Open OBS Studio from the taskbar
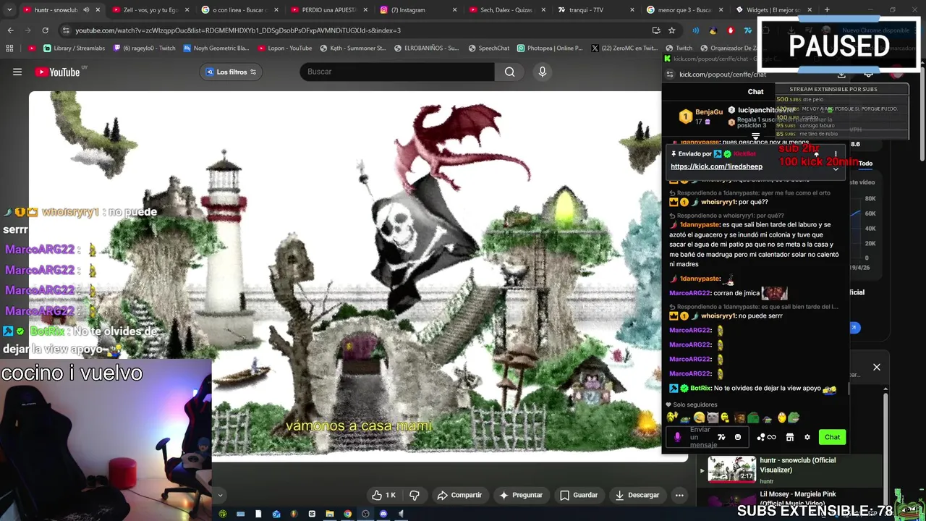The width and height of the screenshot is (926, 521). (x=365, y=514)
